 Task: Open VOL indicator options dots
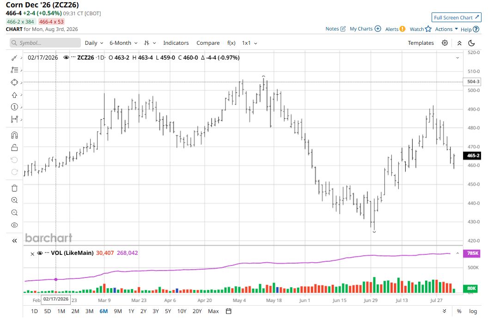[x=47, y=253]
